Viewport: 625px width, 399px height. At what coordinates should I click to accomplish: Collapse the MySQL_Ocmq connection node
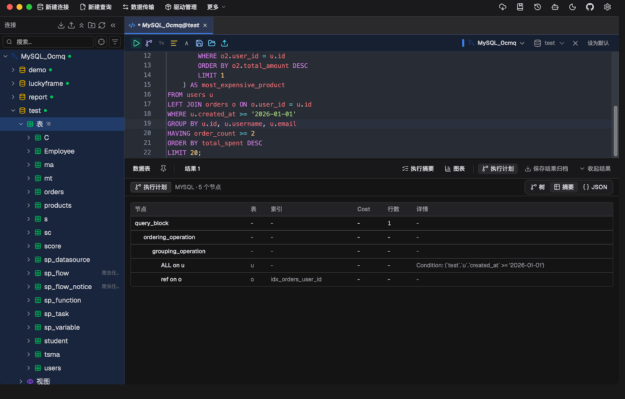[5, 56]
